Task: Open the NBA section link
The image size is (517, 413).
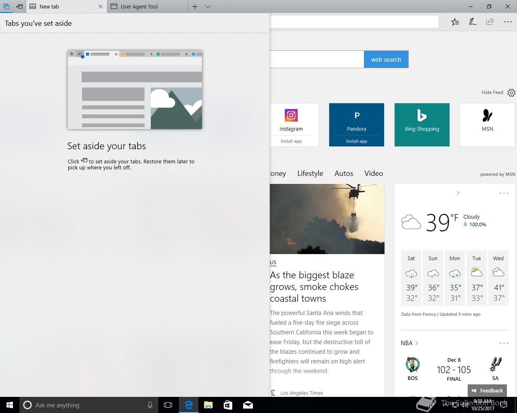Action: click(x=409, y=343)
